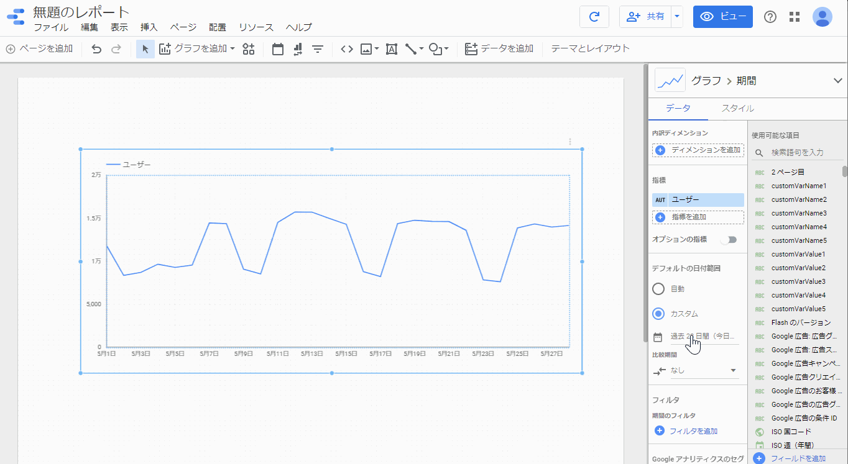Image resolution: width=848 pixels, height=464 pixels.
Task: Click the Data Studio logo icon
Action: pos(15,17)
